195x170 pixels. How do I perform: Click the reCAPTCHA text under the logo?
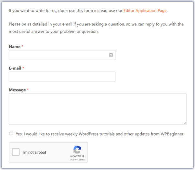click(x=77, y=156)
